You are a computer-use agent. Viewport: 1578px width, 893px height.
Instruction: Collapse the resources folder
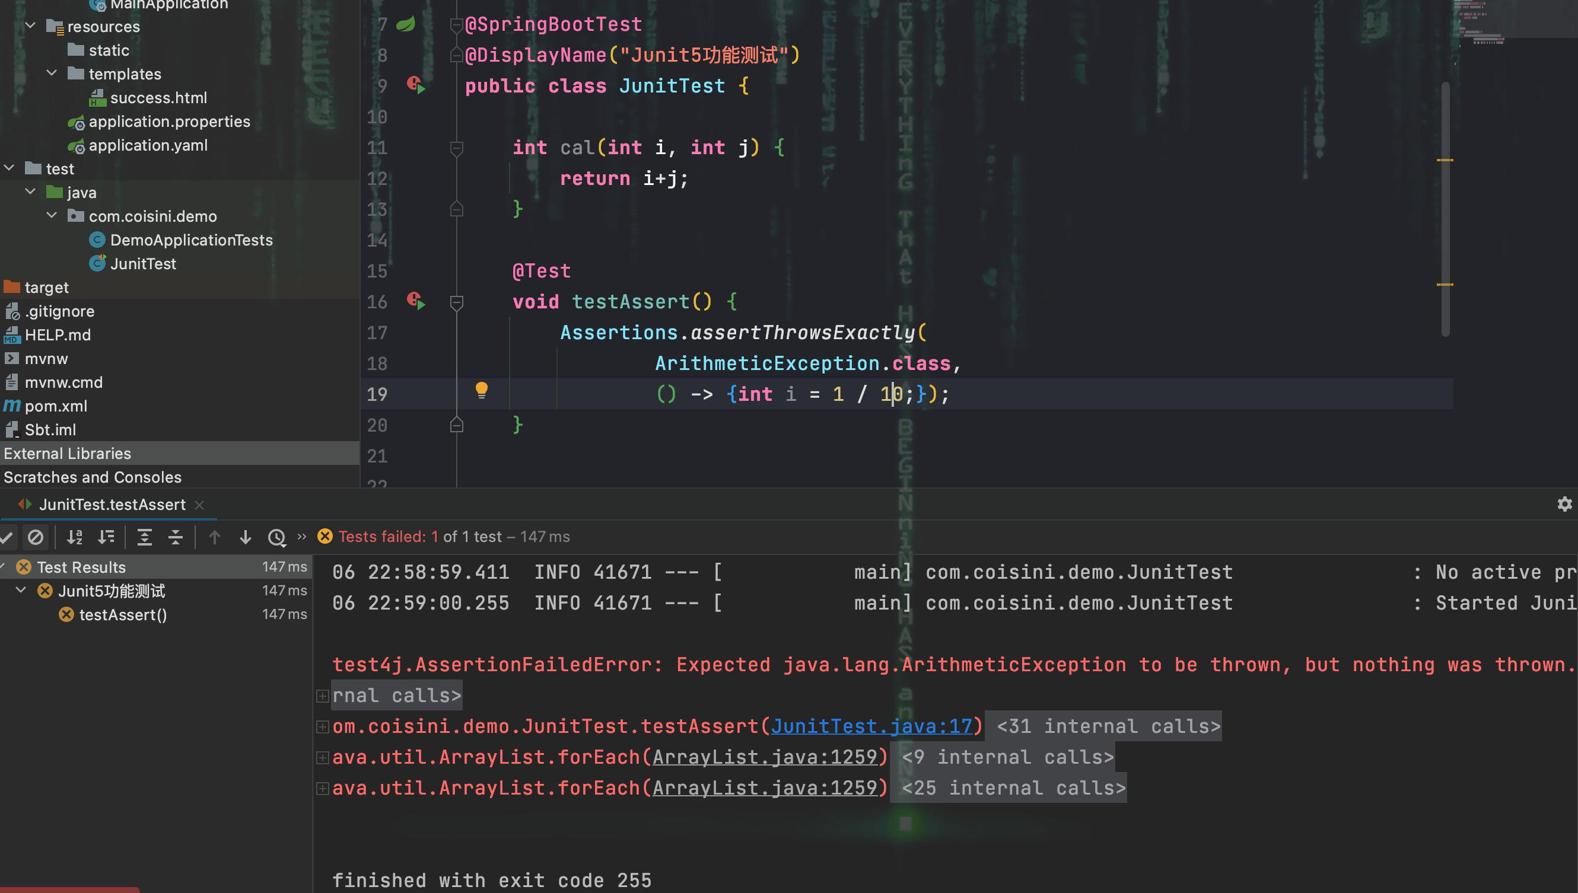coord(30,25)
